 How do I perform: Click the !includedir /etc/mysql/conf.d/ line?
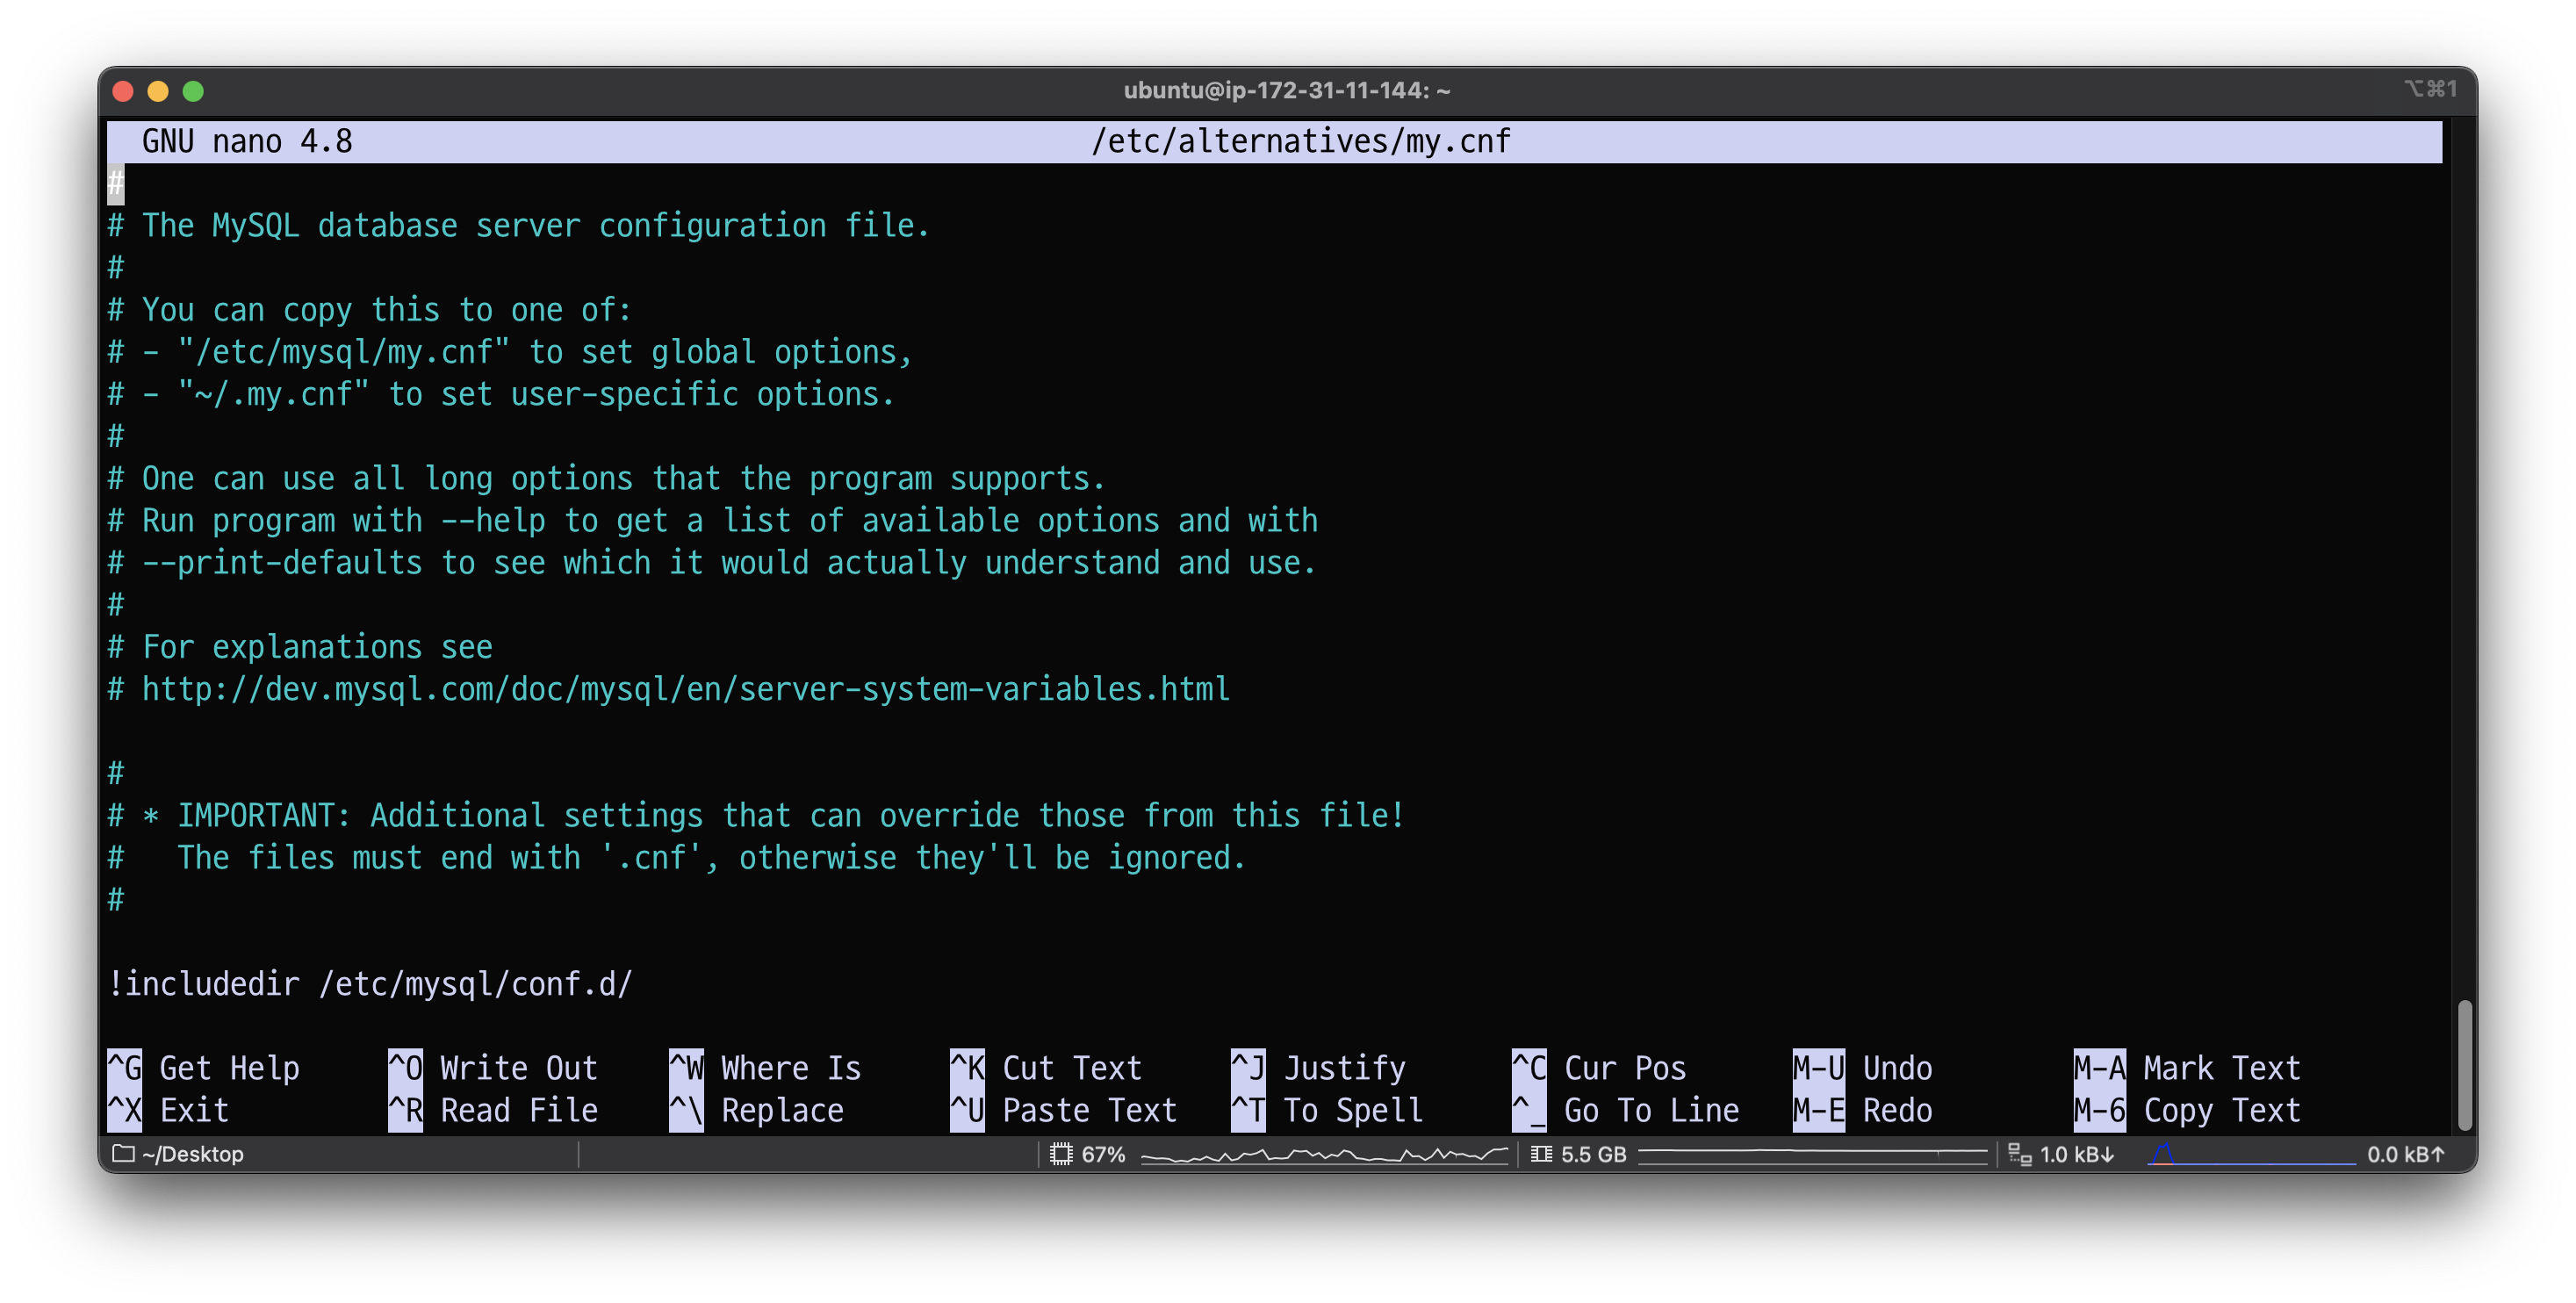point(370,984)
